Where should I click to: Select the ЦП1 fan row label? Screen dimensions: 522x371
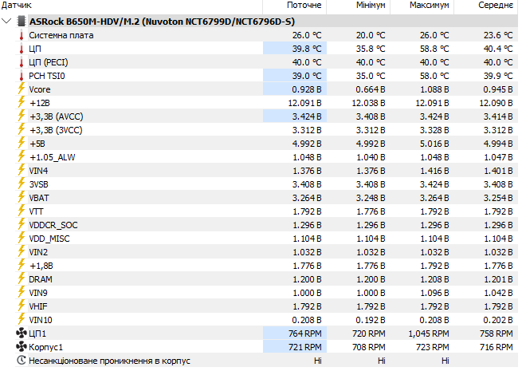tap(37, 334)
